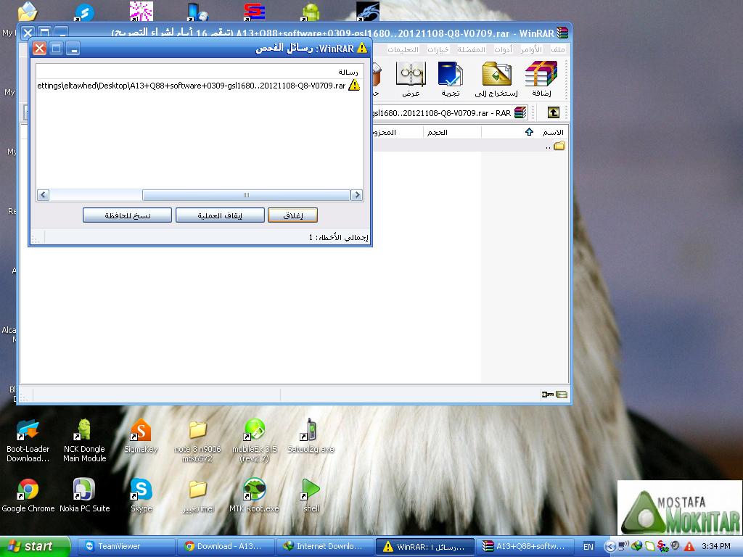Switch to the Internet Download Manager taskbar button
This screenshot has height=557, width=743.
coord(325,546)
